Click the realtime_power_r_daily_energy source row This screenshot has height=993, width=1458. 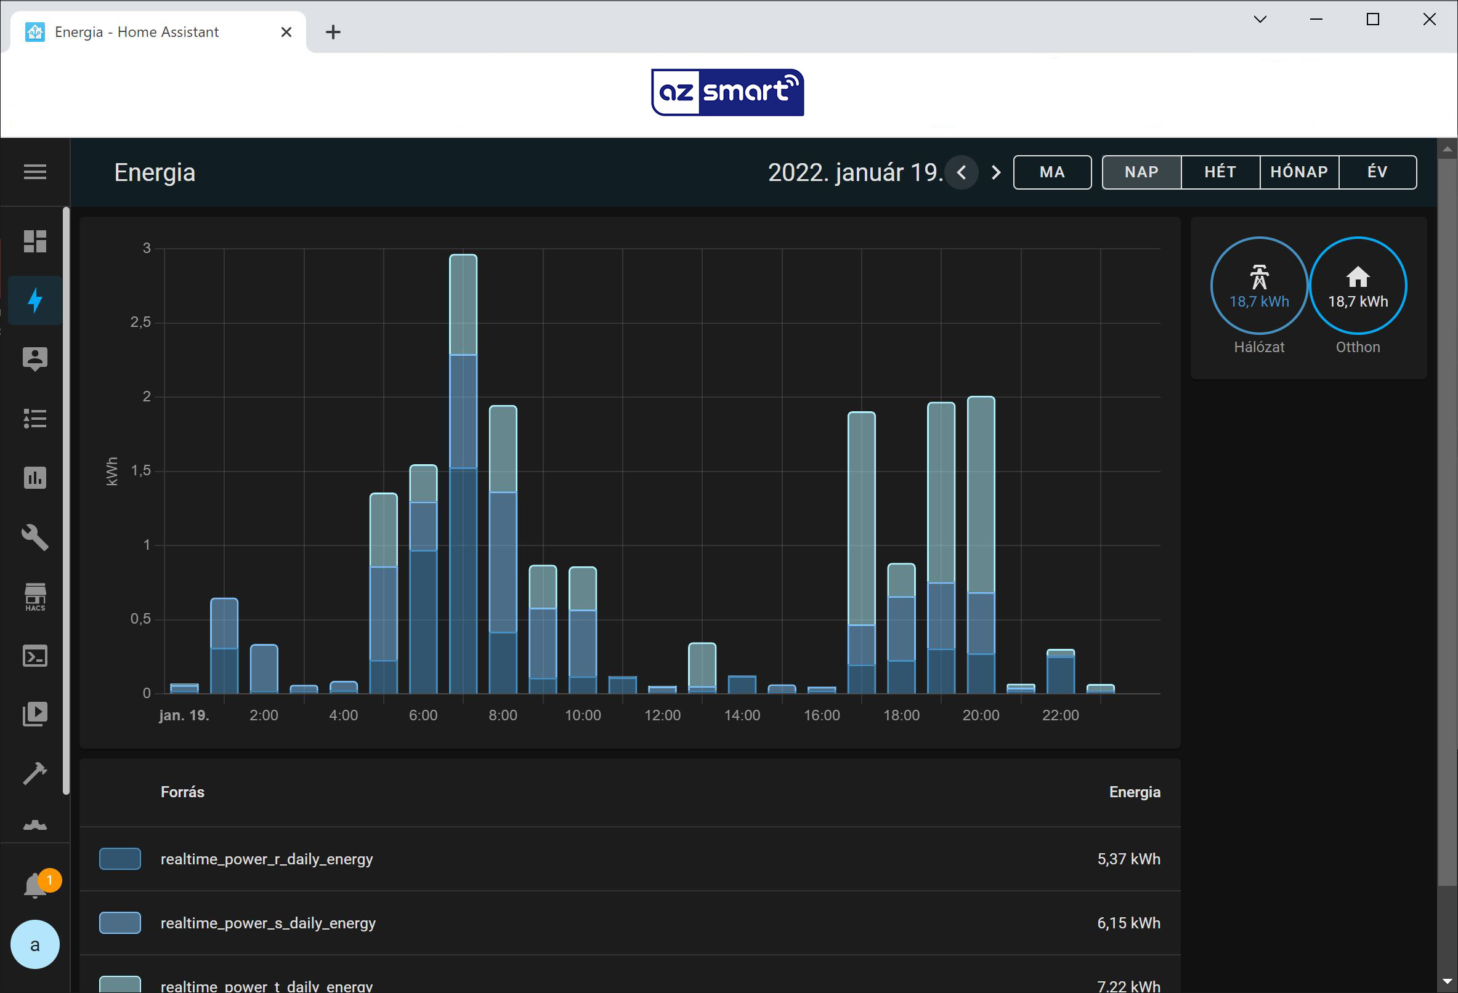coord(630,859)
